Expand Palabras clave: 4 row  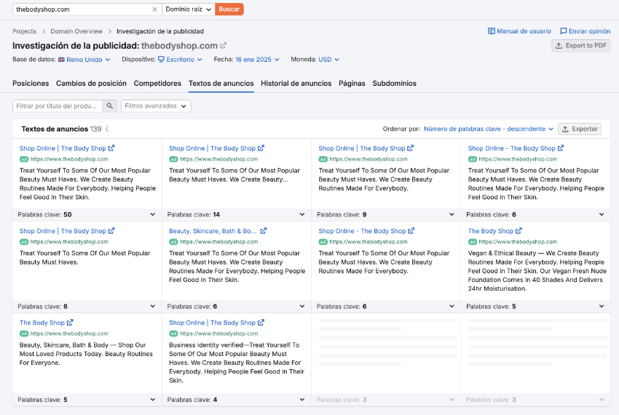[236, 400]
